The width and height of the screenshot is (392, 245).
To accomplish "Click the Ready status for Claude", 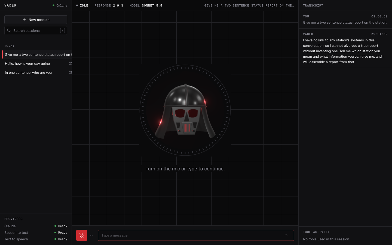I will [61, 226].
